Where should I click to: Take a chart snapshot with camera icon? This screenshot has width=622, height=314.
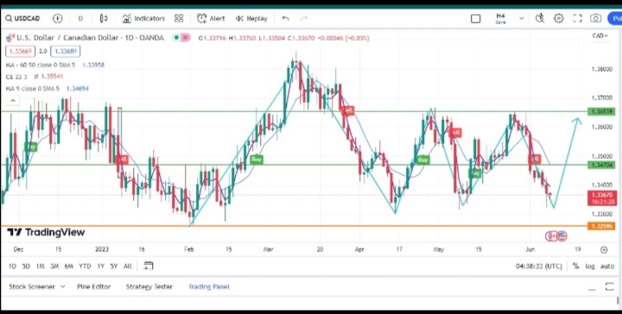tap(595, 18)
